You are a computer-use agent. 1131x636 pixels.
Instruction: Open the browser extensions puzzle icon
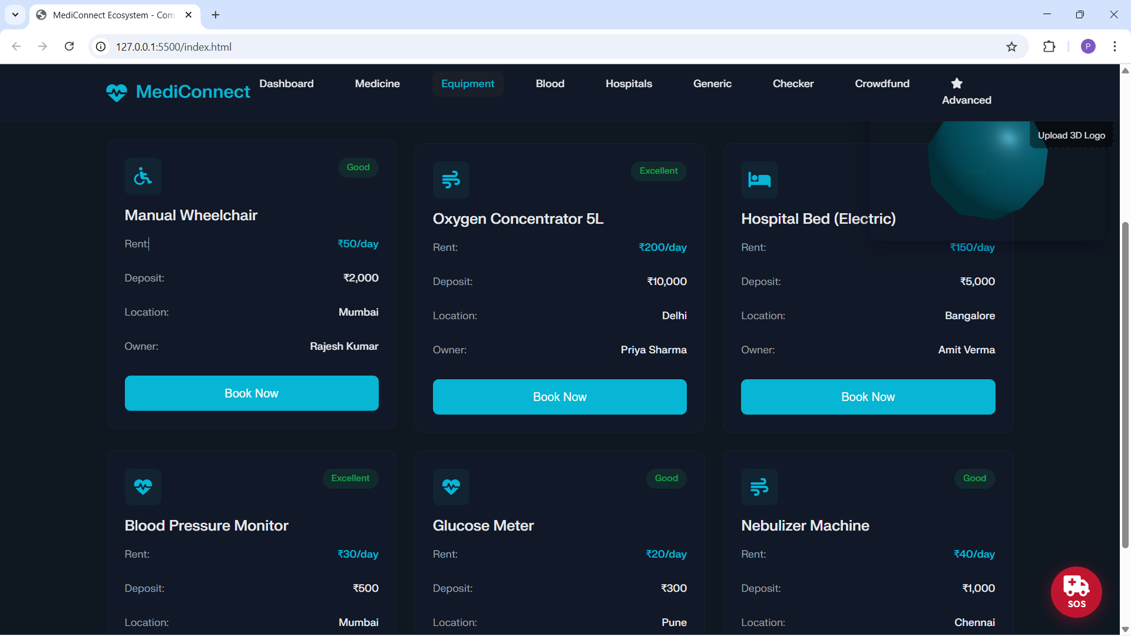[x=1049, y=47]
